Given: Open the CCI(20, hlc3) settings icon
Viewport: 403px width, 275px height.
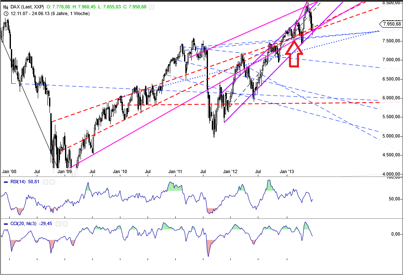Looking at the screenshot, I should 58,223.
